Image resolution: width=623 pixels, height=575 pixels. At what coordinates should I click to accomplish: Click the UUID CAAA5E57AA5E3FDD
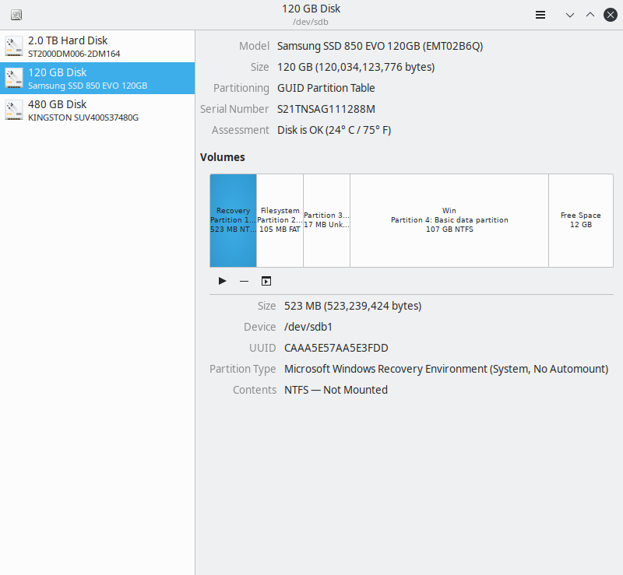point(336,349)
